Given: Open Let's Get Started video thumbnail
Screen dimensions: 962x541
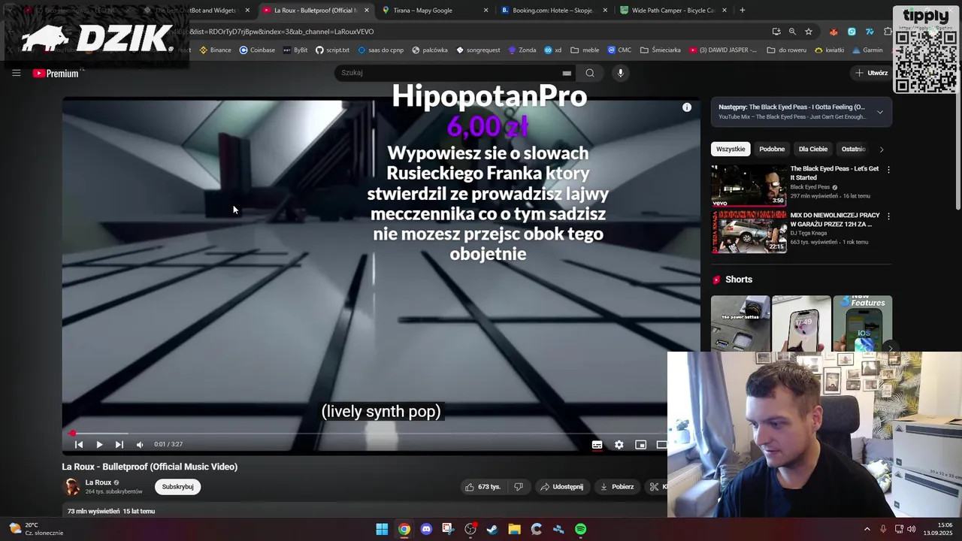Looking at the screenshot, I should tap(749, 186).
